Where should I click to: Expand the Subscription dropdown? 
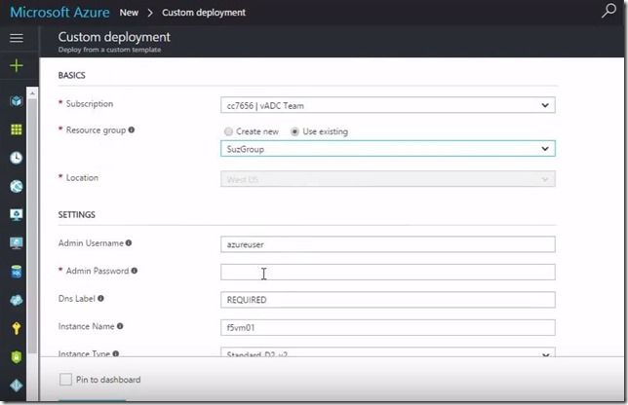click(388, 105)
